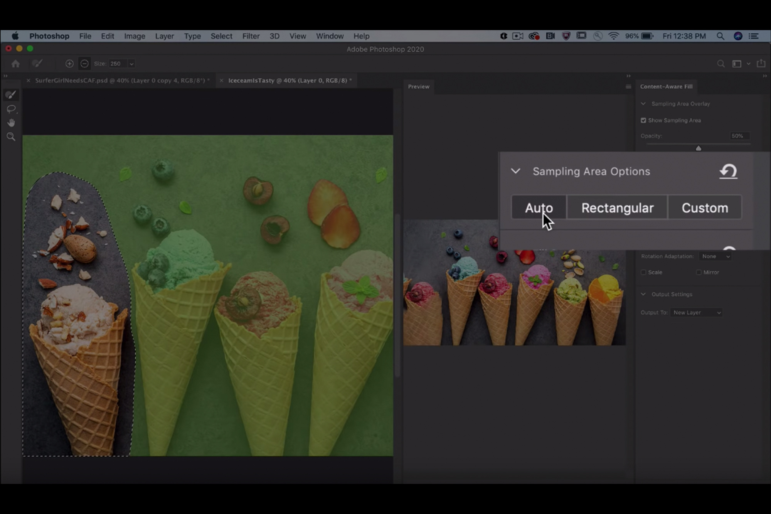
Task: Open the Filter menu
Action: click(x=251, y=36)
